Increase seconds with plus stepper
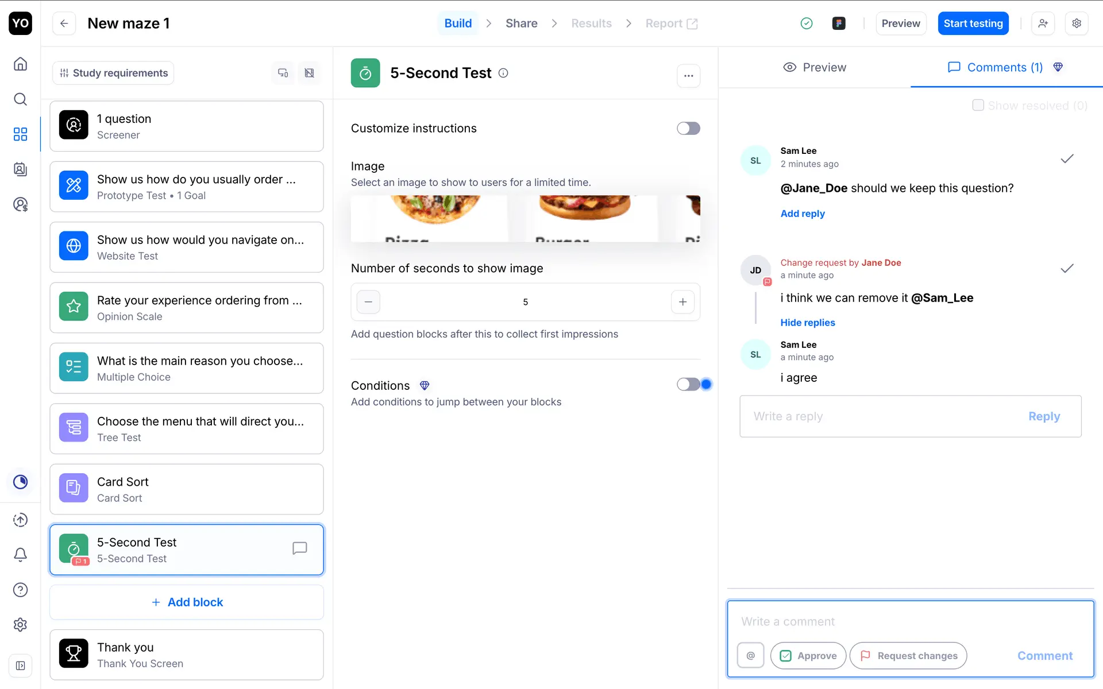The height and width of the screenshot is (689, 1103). 682,302
